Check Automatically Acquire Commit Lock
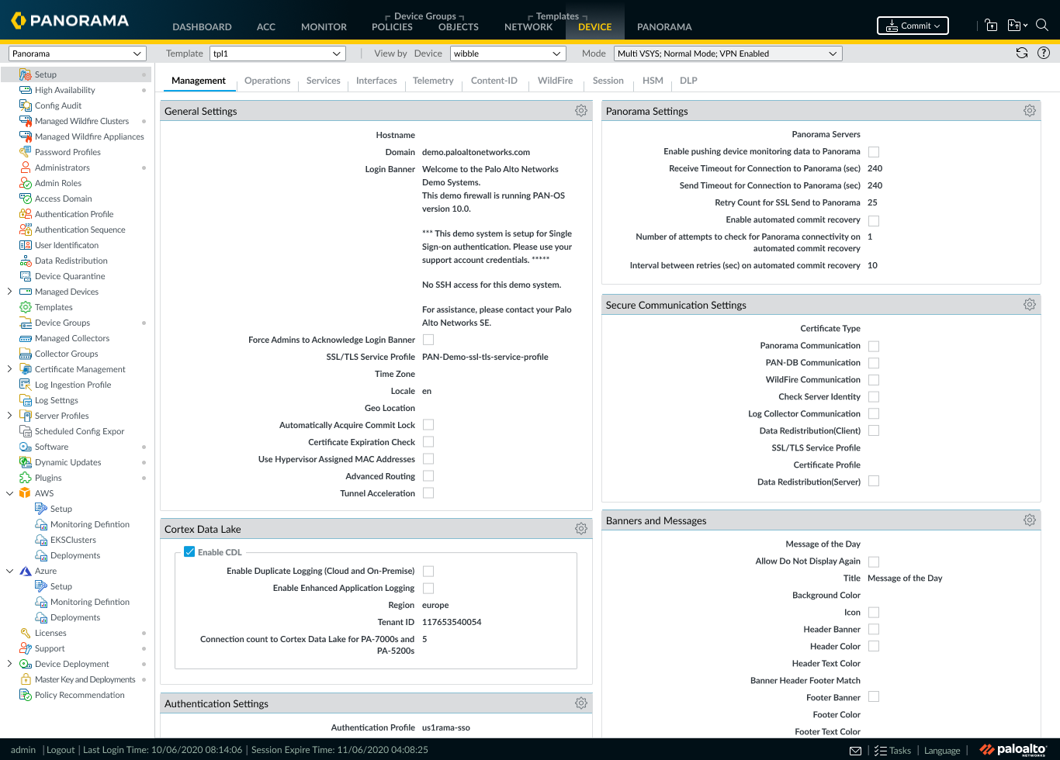1060x760 pixels. pyautogui.click(x=428, y=425)
